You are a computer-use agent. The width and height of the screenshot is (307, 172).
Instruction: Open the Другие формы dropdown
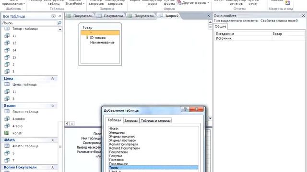tap(193, 3)
